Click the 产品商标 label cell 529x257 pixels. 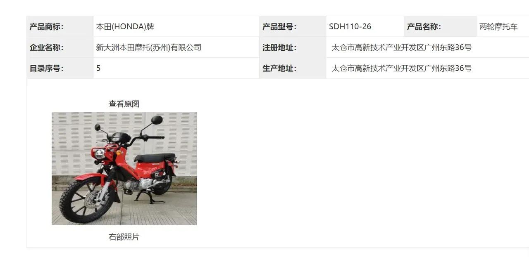[60, 27]
